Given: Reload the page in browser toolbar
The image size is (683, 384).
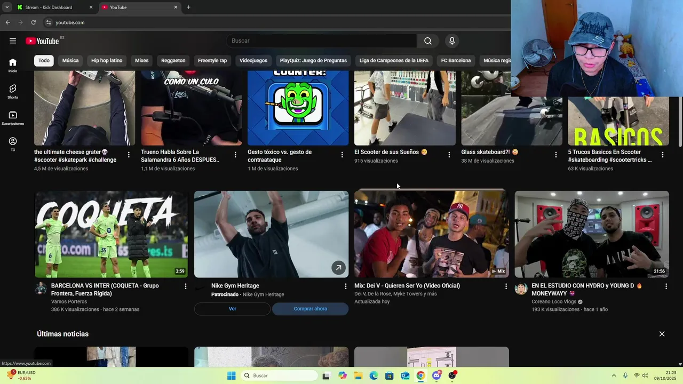Looking at the screenshot, I should point(33,22).
